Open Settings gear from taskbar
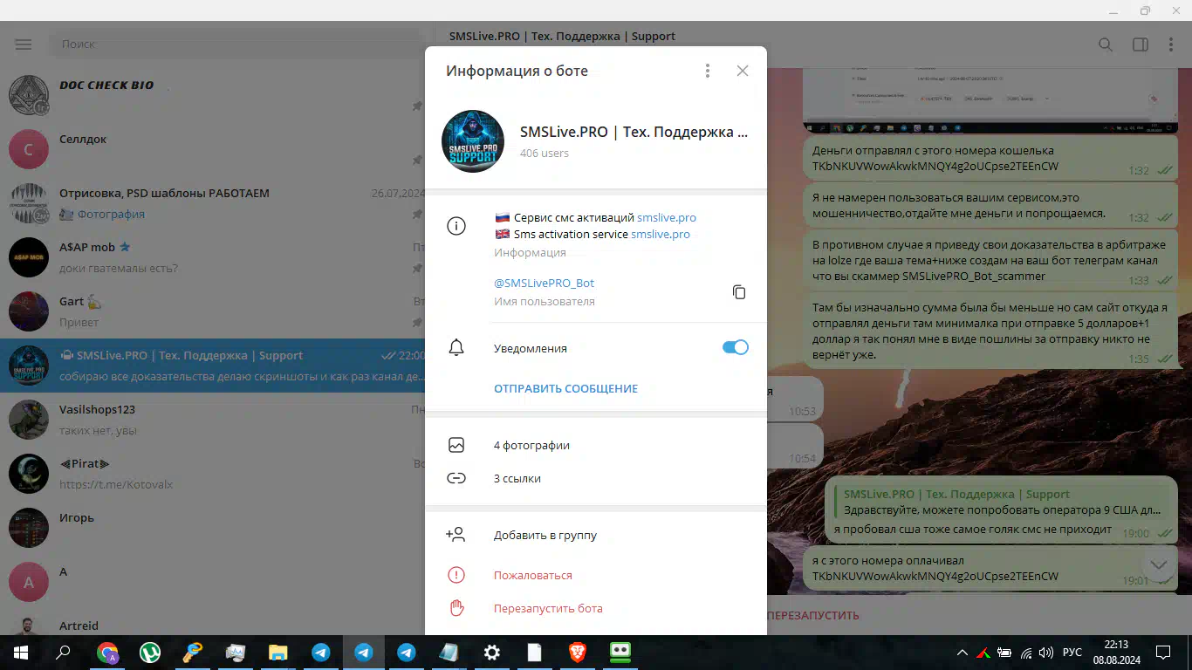The image size is (1192, 670). click(x=492, y=653)
